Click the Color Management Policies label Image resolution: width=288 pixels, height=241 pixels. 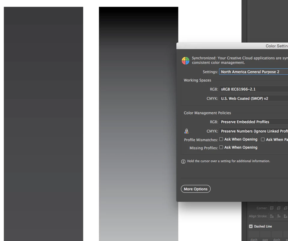pos(207,113)
